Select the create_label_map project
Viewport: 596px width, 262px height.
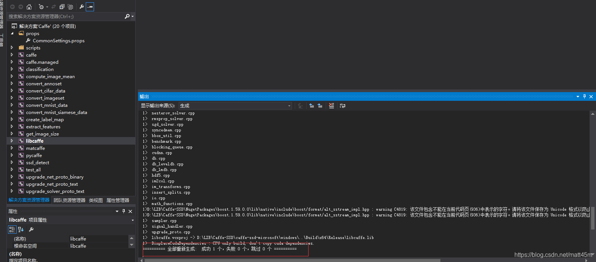click(x=45, y=119)
